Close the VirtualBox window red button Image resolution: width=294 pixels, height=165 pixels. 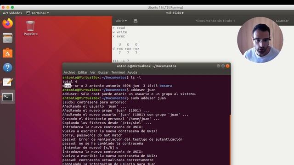coord(3,7)
